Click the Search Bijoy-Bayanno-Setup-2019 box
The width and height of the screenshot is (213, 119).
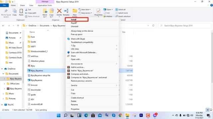click(x=185, y=26)
